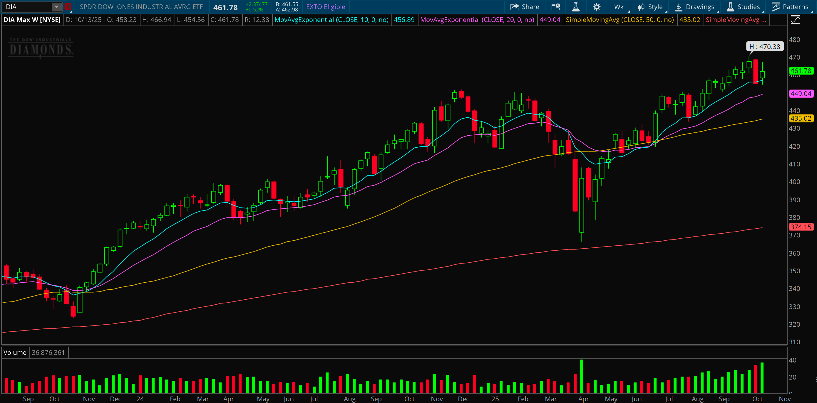Viewport: 817px width, 403px height.
Task: Open chart settings gear icon
Action: point(597,7)
